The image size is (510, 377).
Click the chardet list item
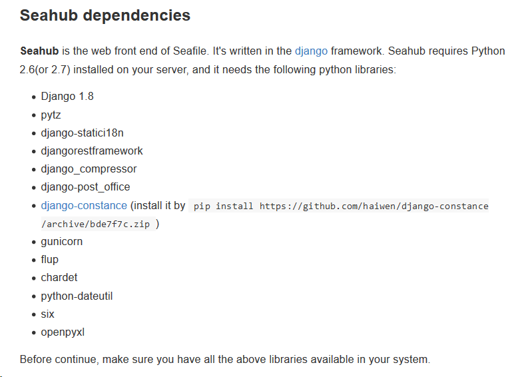(x=59, y=278)
